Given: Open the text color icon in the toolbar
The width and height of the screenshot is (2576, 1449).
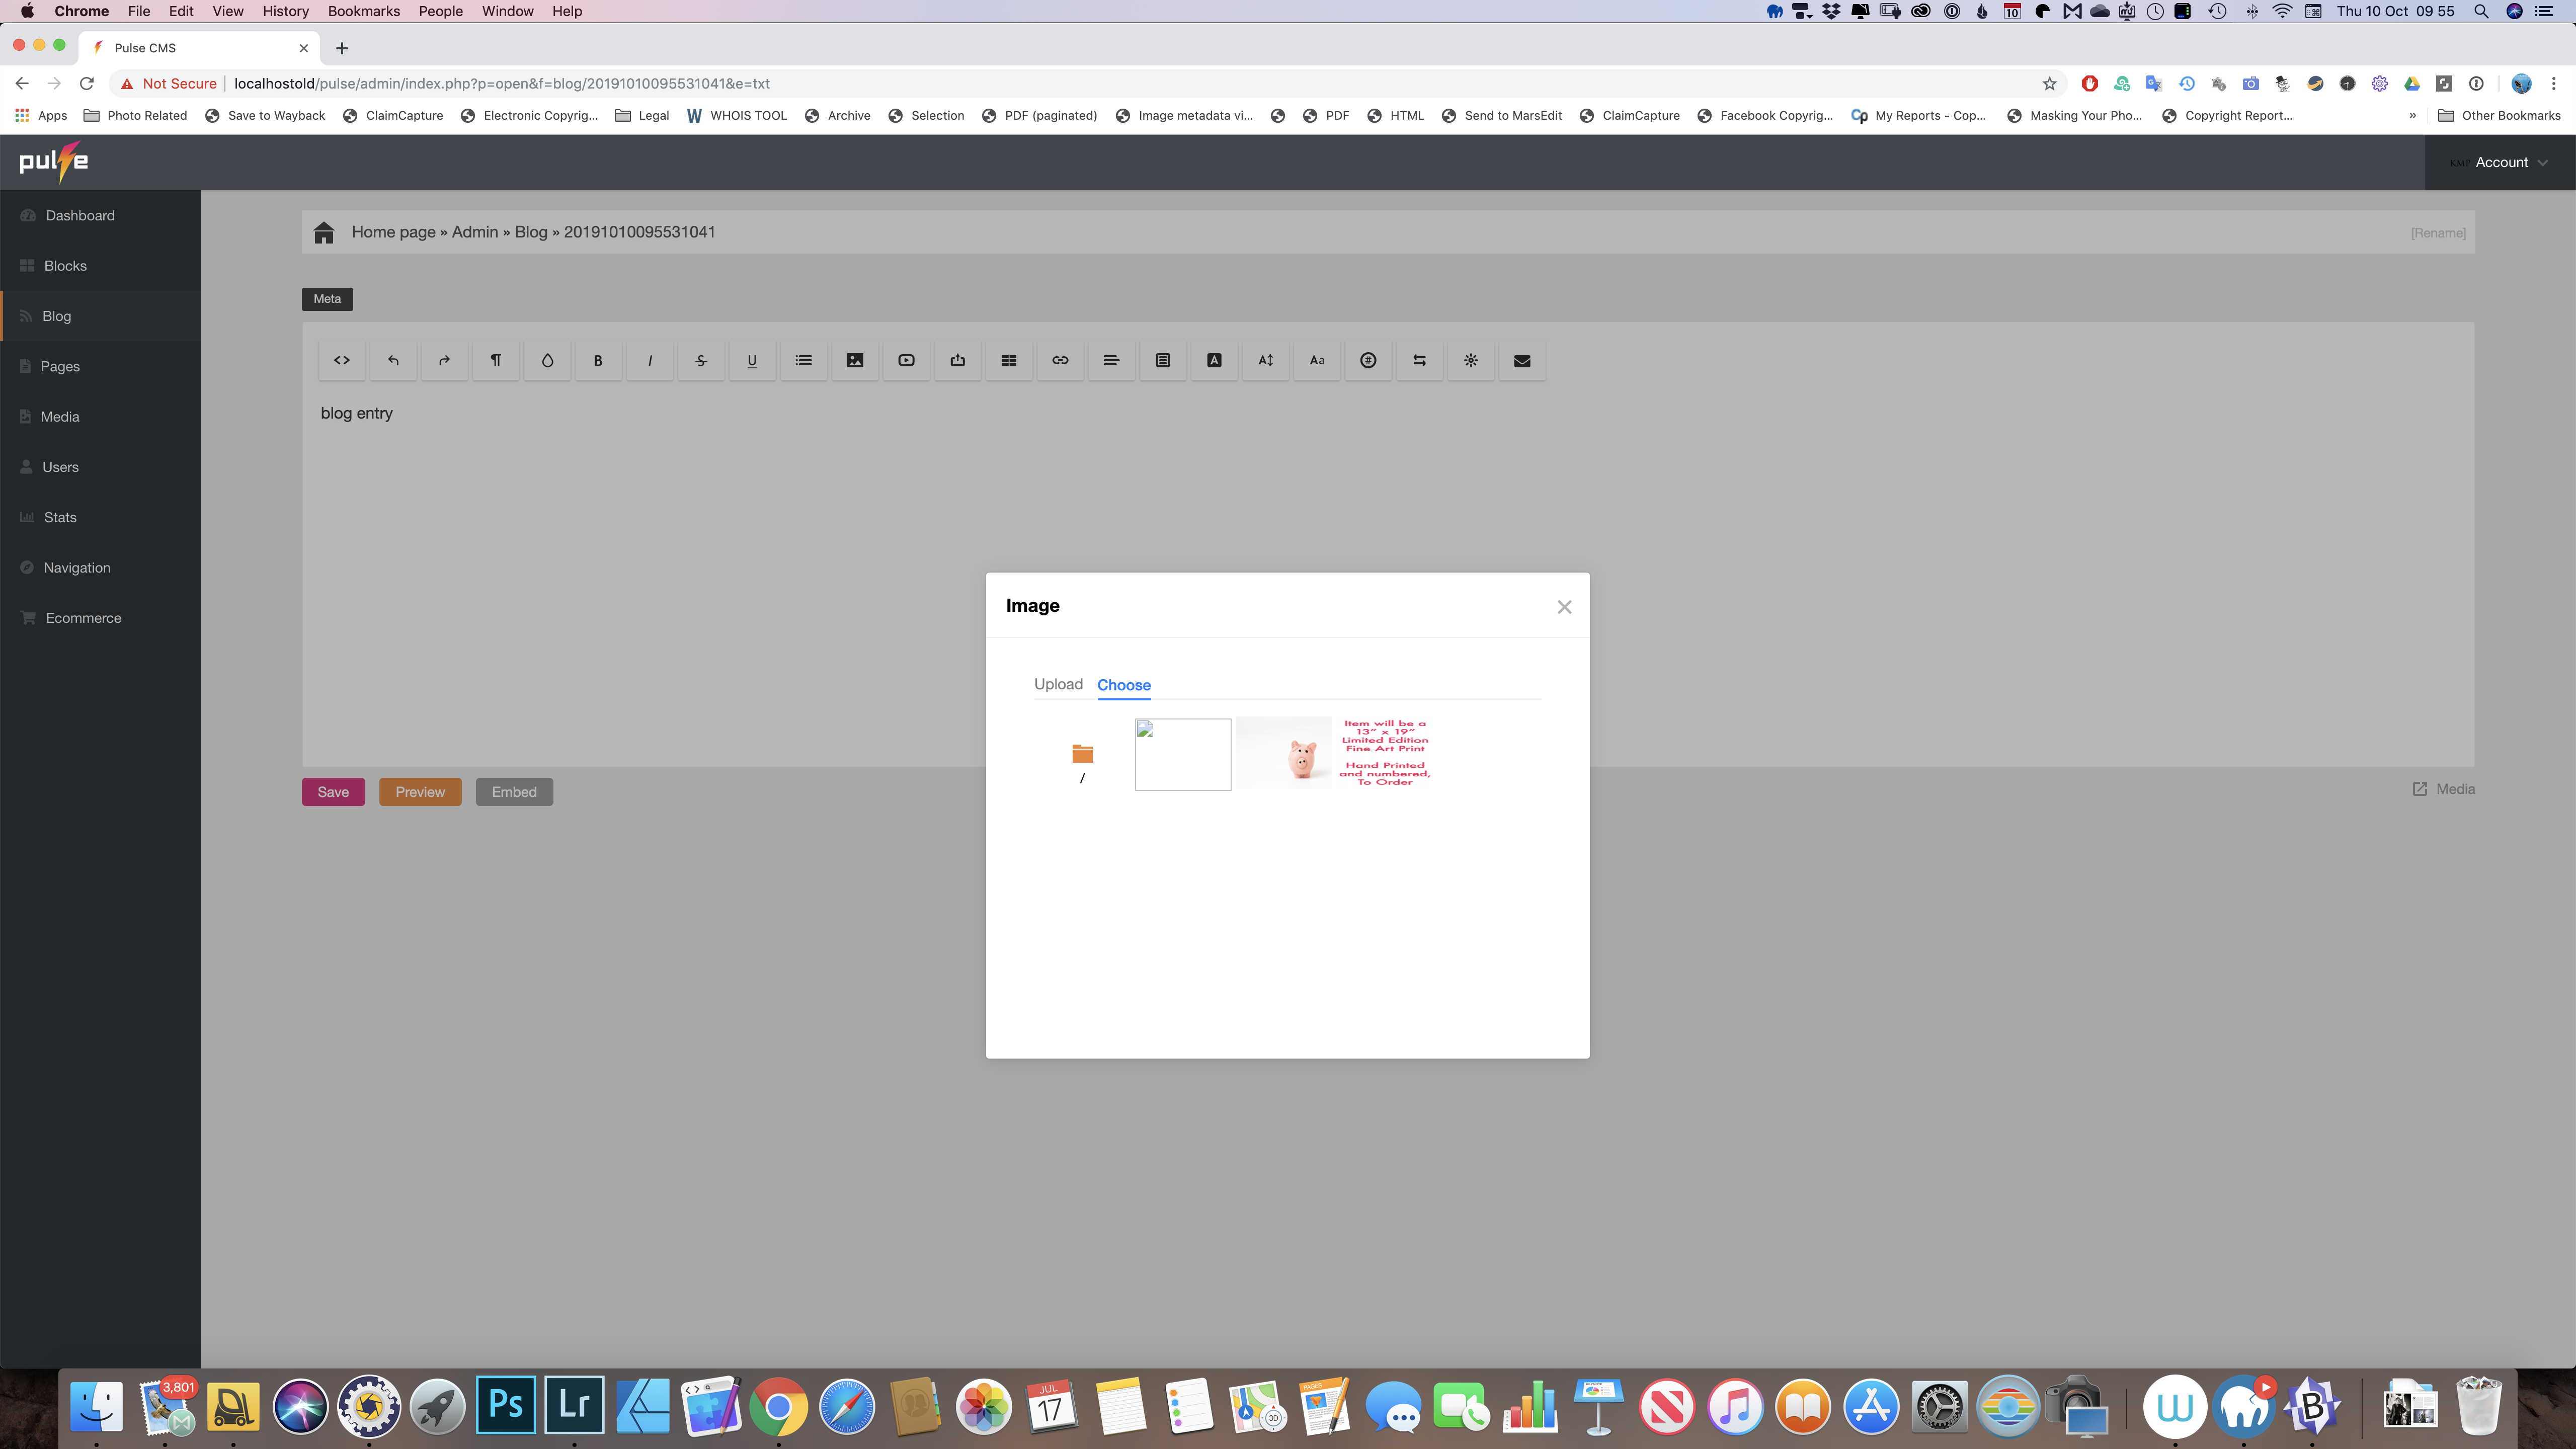Looking at the screenshot, I should pos(1214,360).
